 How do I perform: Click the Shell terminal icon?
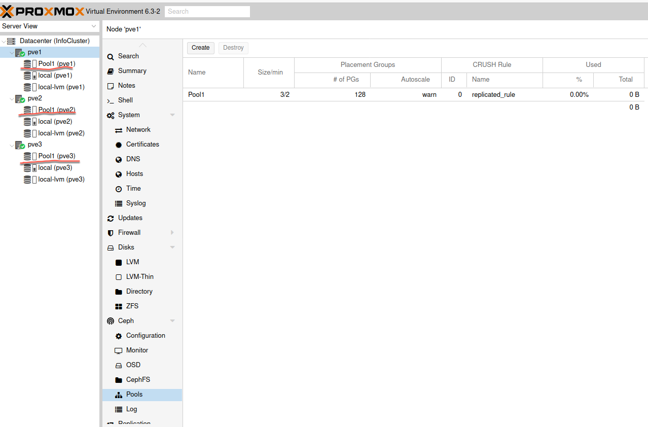pos(111,100)
